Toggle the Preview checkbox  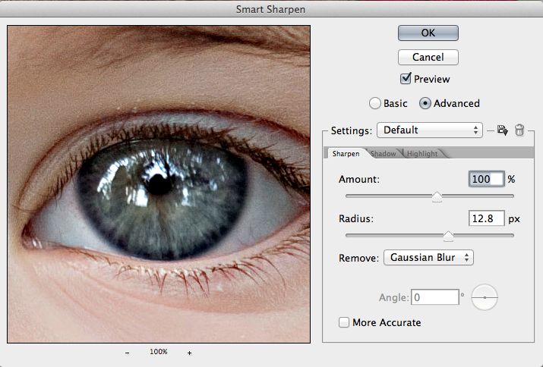[406, 79]
